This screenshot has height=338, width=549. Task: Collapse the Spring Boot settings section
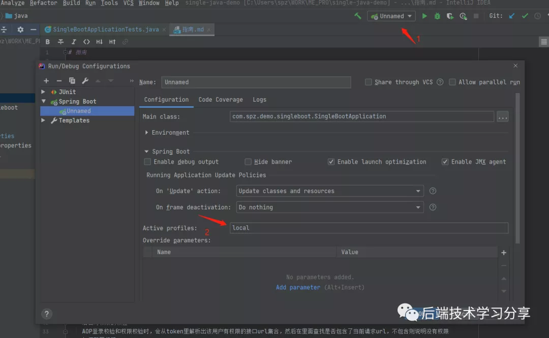click(147, 151)
